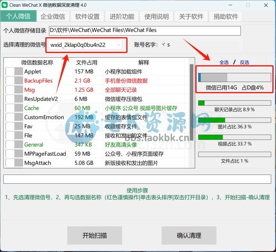Open the 捐助软件 tab

[226, 16]
